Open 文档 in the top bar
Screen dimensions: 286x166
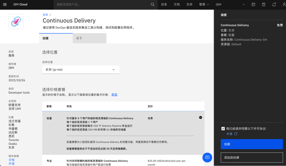177,4
